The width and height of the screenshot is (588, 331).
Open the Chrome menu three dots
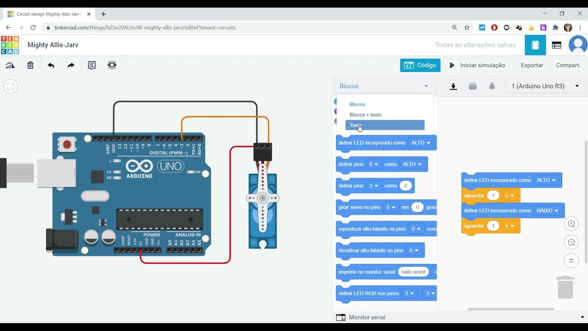coord(580,28)
